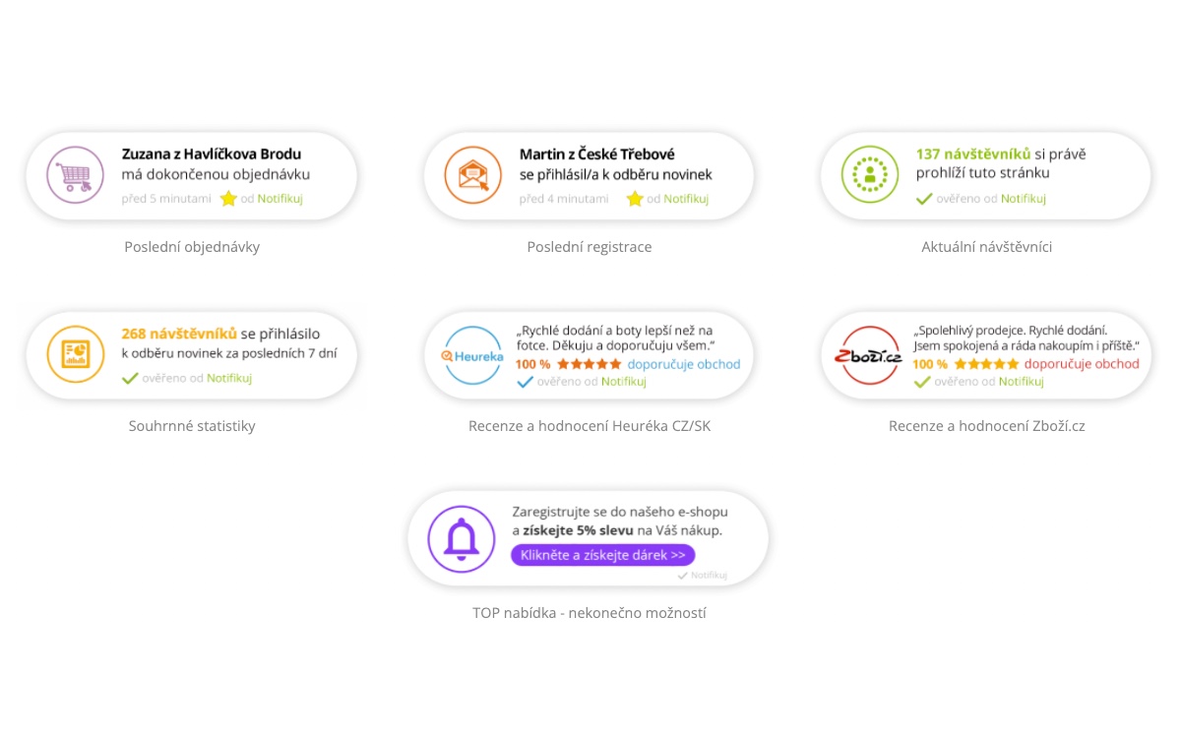Image resolution: width=1181 pixels, height=738 pixels.
Task: Select the green active visitors icon
Action: pyautogui.click(x=870, y=175)
